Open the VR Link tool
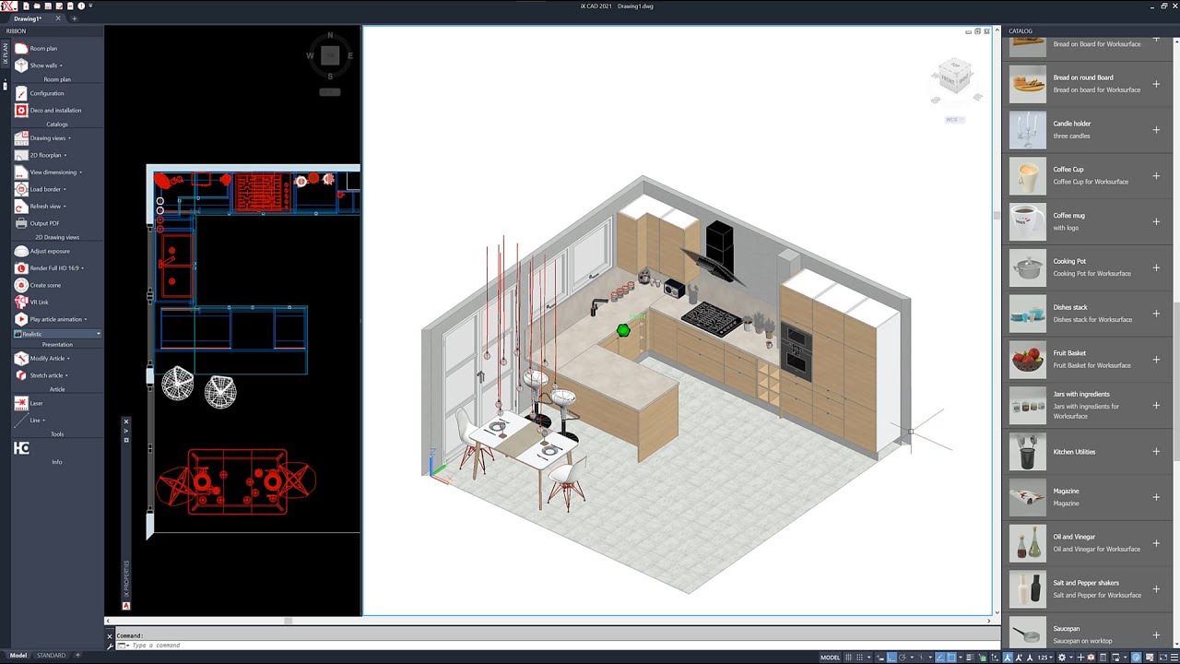The image size is (1180, 664). pos(21,302)
